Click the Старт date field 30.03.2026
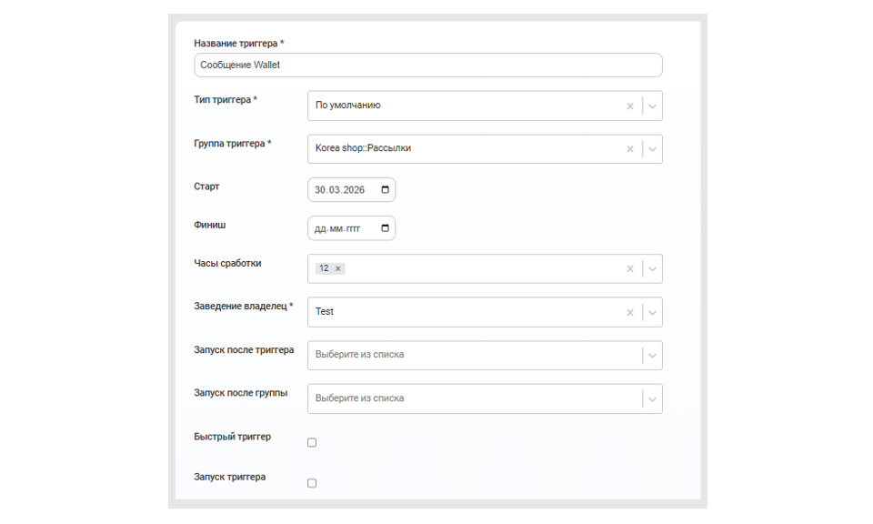Screen dimensions: 873x524 (351, 190)
